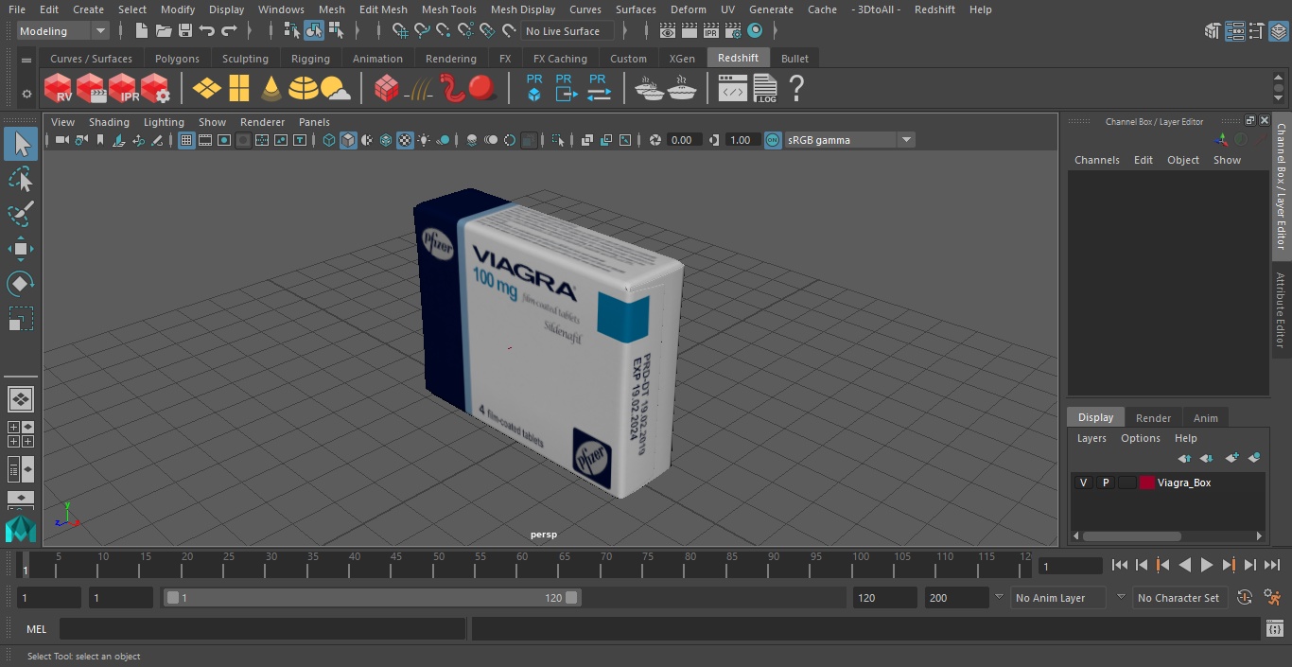1292x667 pixels.
Task: Go to end of playback range
Action: (x=1272, y=565)
